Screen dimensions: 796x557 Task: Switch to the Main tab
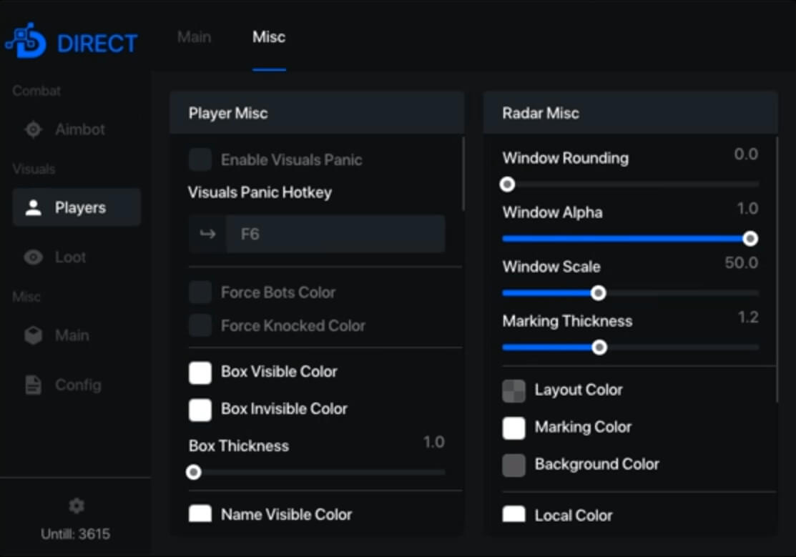pos(194,37)
